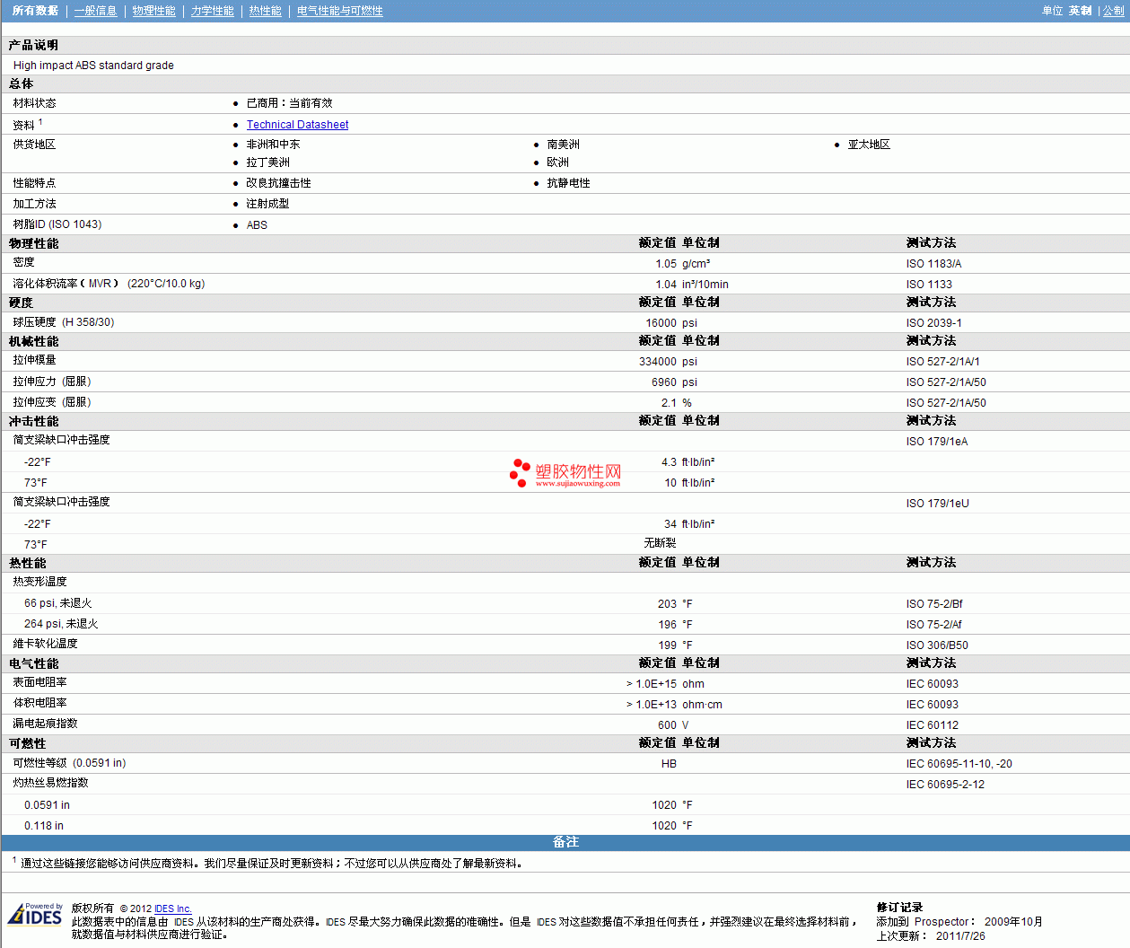Open the 一般信息 tab
This screenshot has width=1130, height=948.
pyautogui.click(x=95, y=11)
